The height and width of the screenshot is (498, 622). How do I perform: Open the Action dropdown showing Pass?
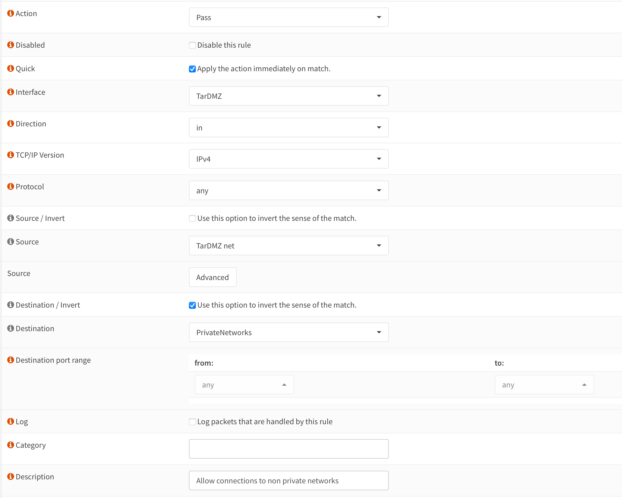pos(289,17)
